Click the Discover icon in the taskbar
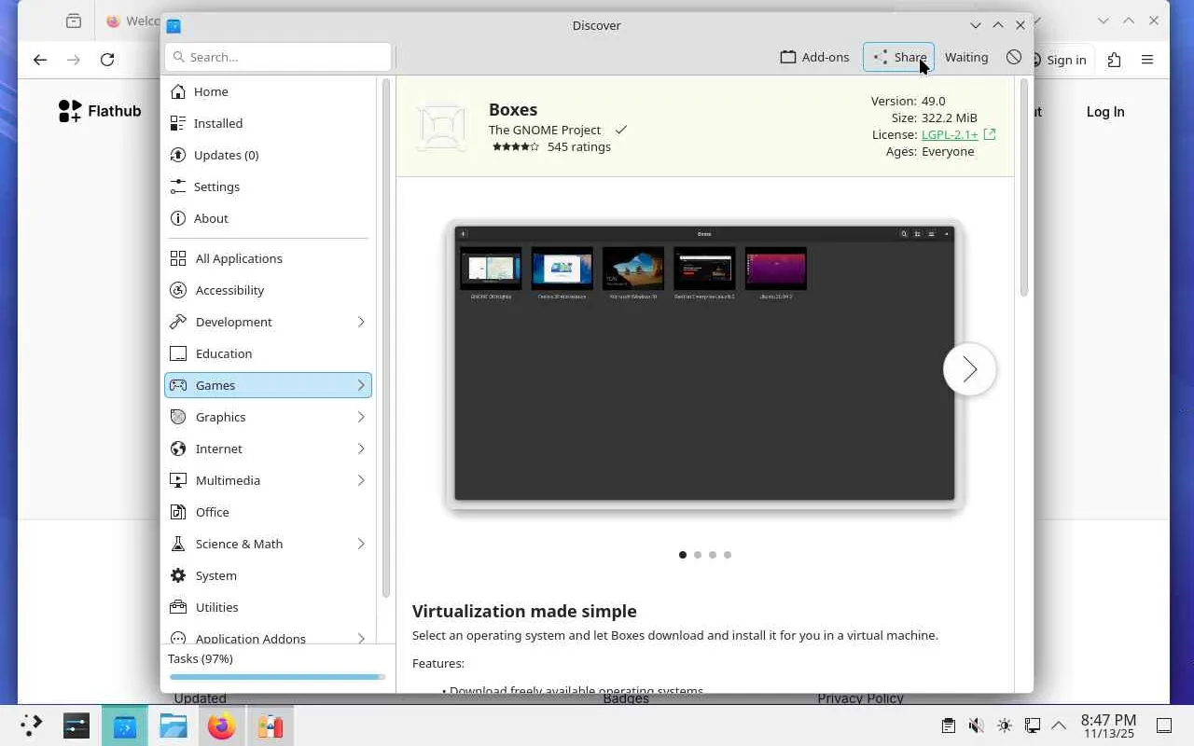The image size is (1194, 746). click(x=125, y=725)
